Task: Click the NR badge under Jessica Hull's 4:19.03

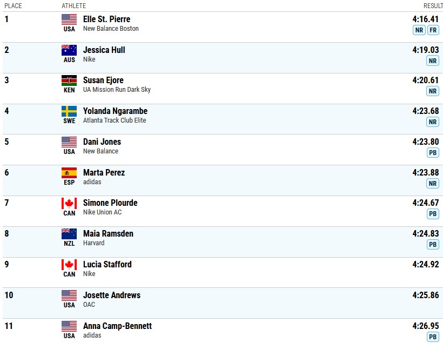Action: pos(433,60)
